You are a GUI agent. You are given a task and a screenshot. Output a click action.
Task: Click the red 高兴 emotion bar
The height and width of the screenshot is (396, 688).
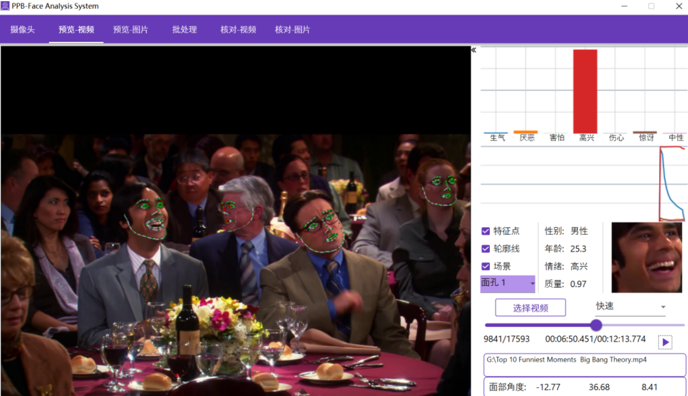point(585,91)
